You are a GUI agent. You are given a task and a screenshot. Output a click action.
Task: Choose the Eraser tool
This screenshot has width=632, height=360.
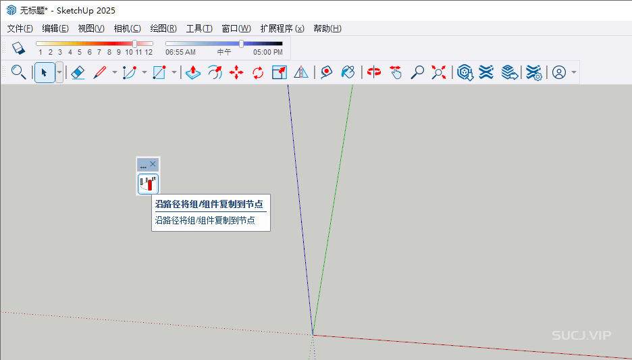click(78, 72)
